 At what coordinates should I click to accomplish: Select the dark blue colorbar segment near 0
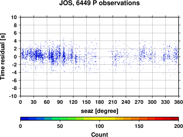coord(25,119)
